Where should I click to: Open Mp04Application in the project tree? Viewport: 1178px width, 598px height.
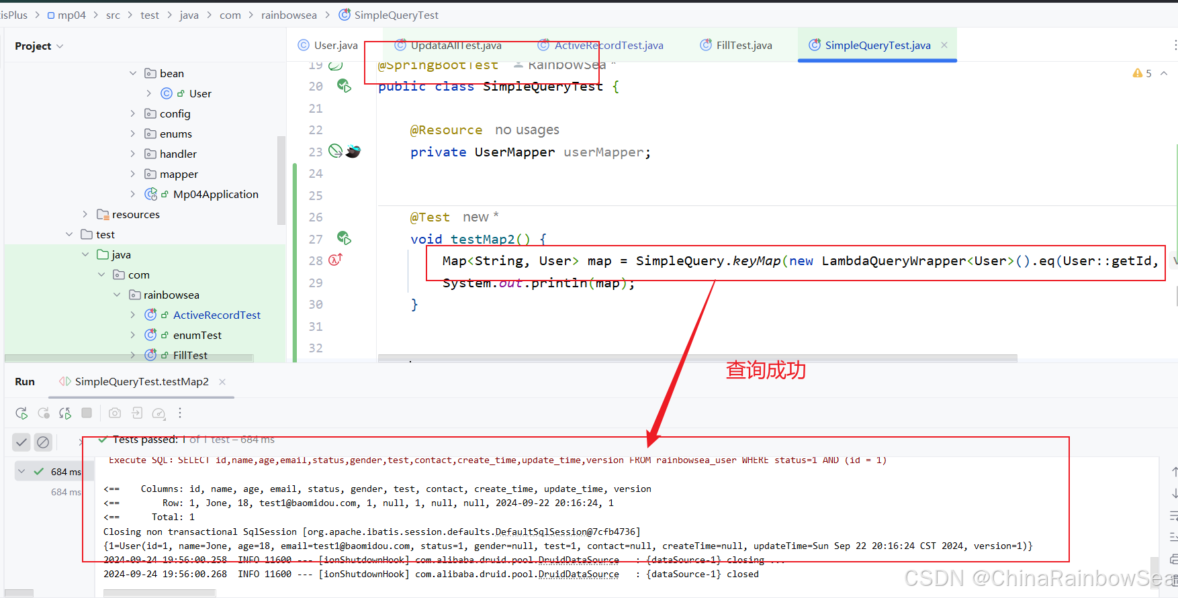click(x=215, y=194)
